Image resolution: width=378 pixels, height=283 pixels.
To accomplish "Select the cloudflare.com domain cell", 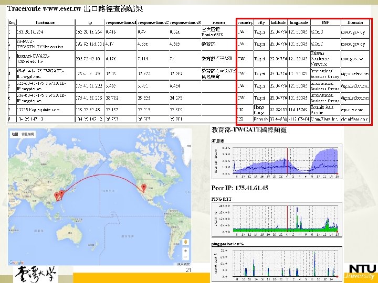I will click(355, 119).
